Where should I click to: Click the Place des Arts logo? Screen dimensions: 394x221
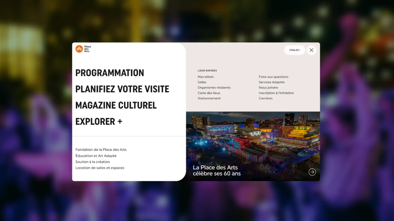coord(83,49)
